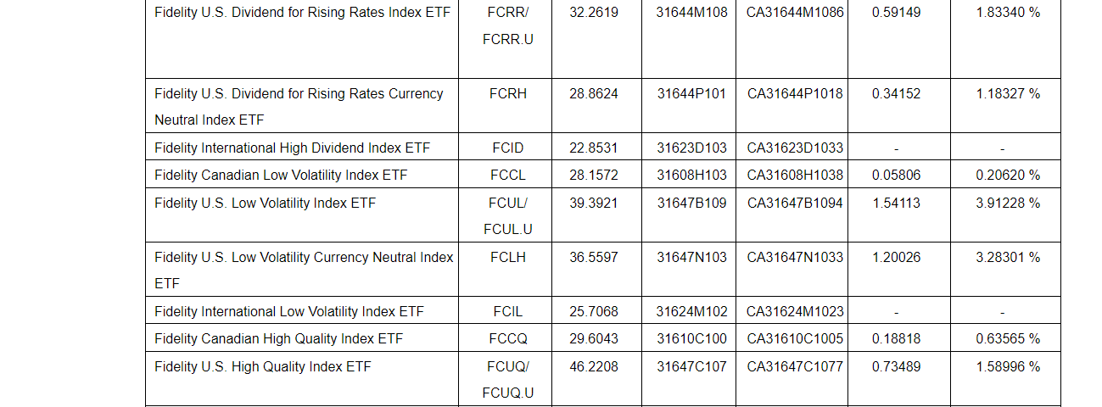Select price 25.7068 for FCIL
The height and width of the screenshot is (407, 1102).
point(594,312)
